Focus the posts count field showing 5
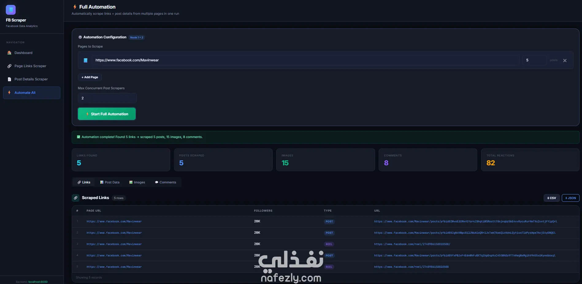The height and width of the screenshot is (284, 582). tap(534, 60)
